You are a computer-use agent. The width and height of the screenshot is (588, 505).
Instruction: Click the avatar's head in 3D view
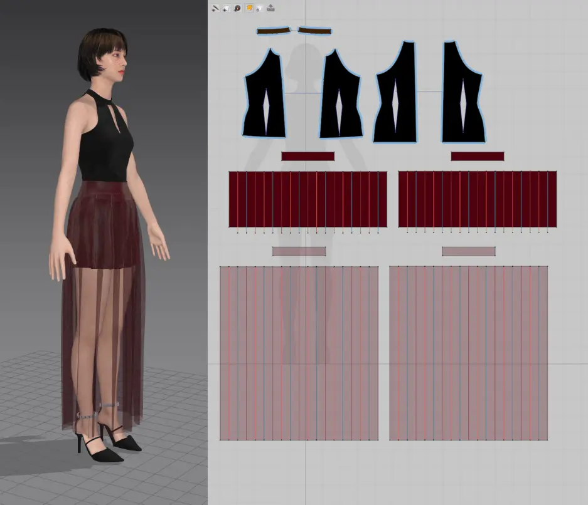coord(102,55)
